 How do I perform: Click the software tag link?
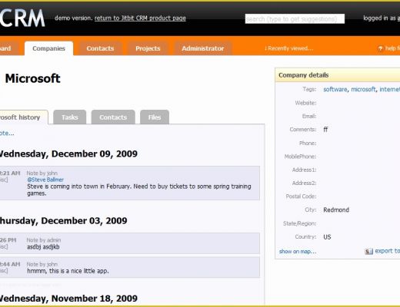click(335, 89)
